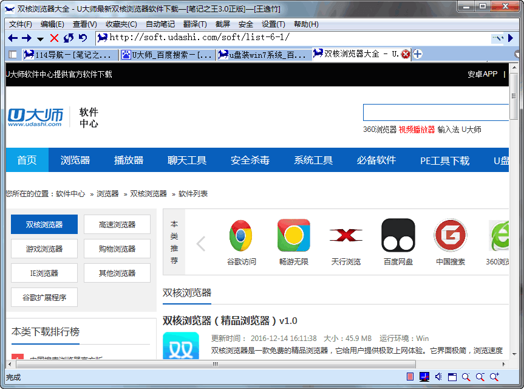Open the 截屏 menu
The height and width of the screenshot is (389, 524).
click(x=223, y=24)
